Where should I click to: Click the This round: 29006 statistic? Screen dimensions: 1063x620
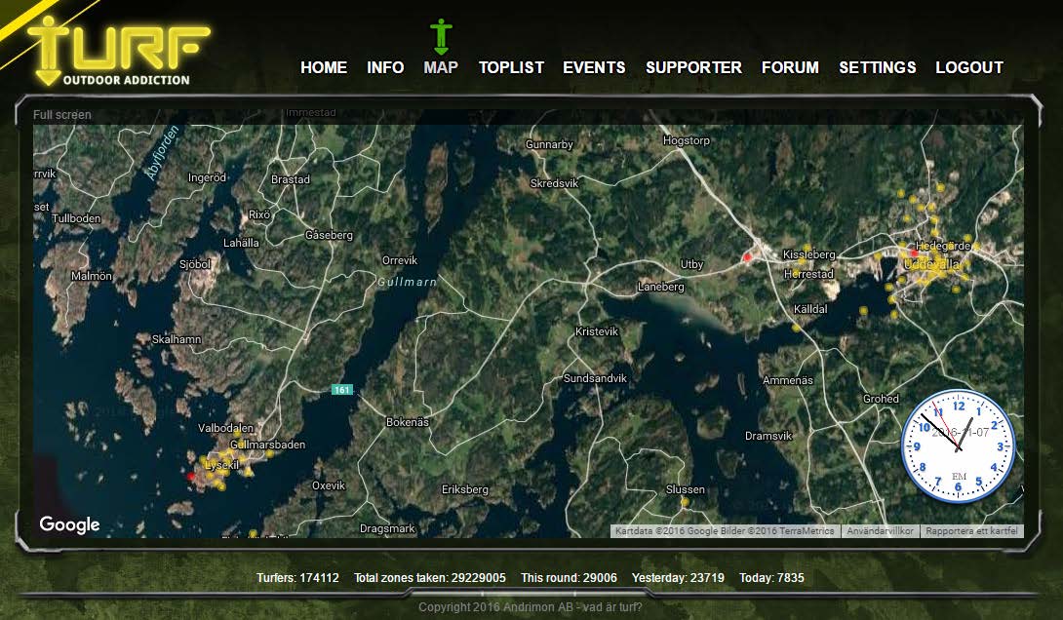click(x=569, y=578)
